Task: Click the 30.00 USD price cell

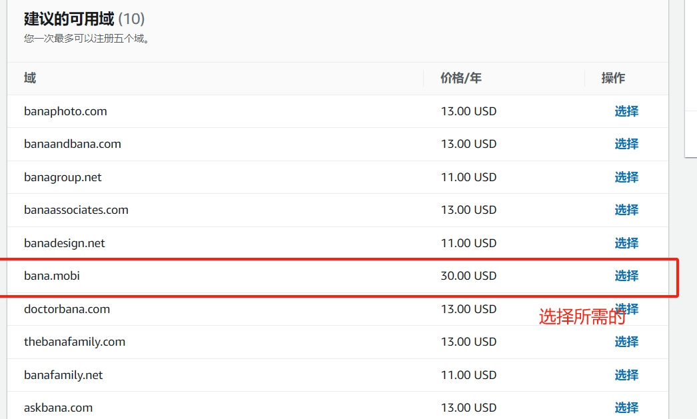Action: click(468, 276)
